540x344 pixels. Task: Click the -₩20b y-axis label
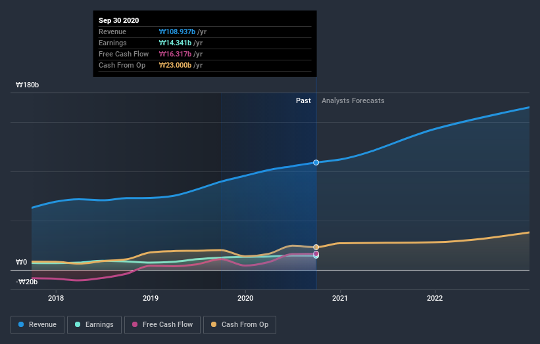26,282
